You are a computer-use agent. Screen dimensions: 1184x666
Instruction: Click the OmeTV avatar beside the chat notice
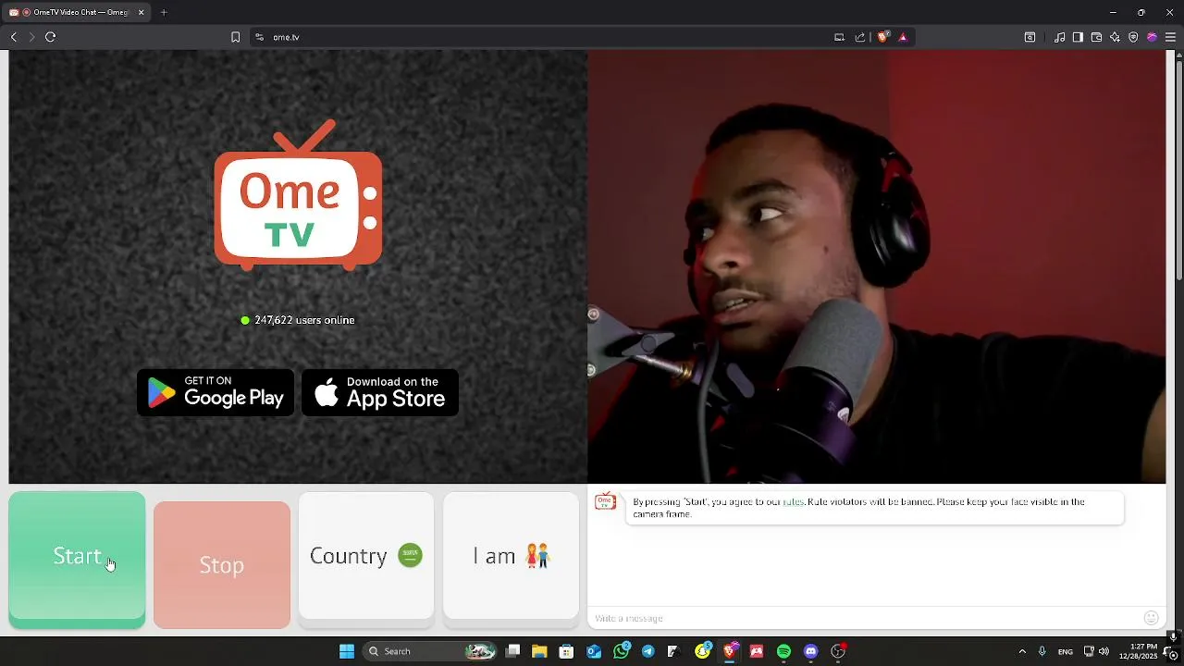coord(605,501)
